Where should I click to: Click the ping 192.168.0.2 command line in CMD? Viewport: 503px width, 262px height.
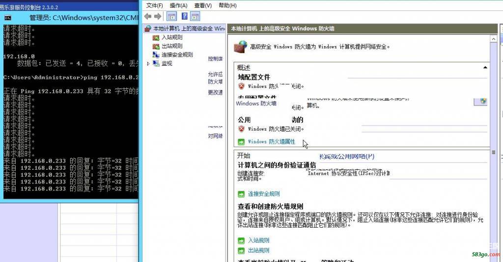pyautogui.click(x=71, y=78)
